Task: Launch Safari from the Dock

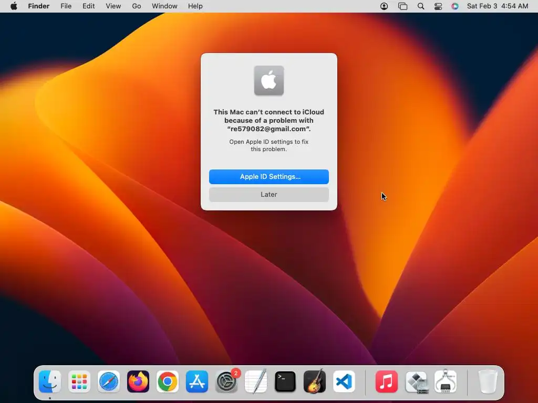Action: pyautogui.click(x=109, y=381)
